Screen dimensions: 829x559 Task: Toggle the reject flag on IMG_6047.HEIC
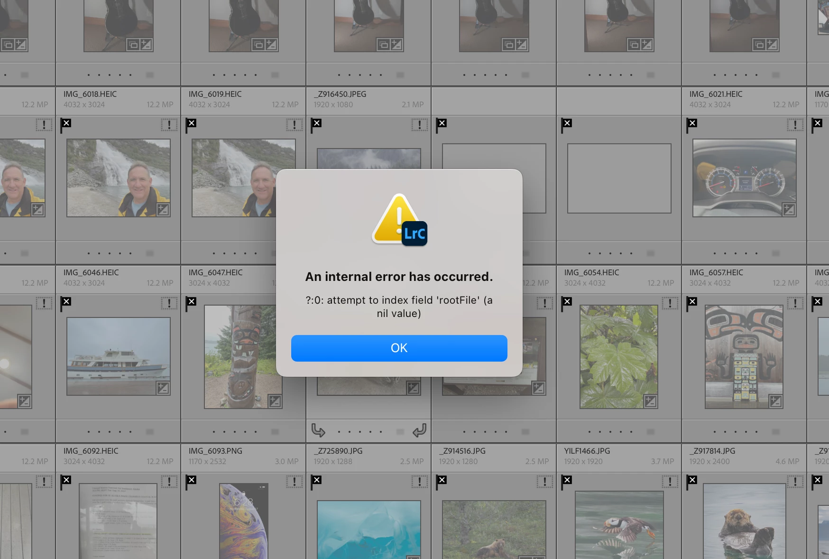191,304
